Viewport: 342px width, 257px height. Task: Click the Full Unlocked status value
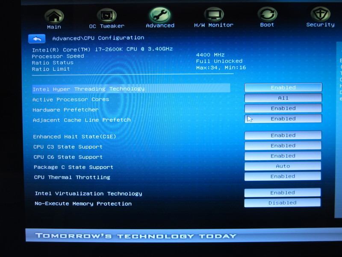click(x=219, y=61)
